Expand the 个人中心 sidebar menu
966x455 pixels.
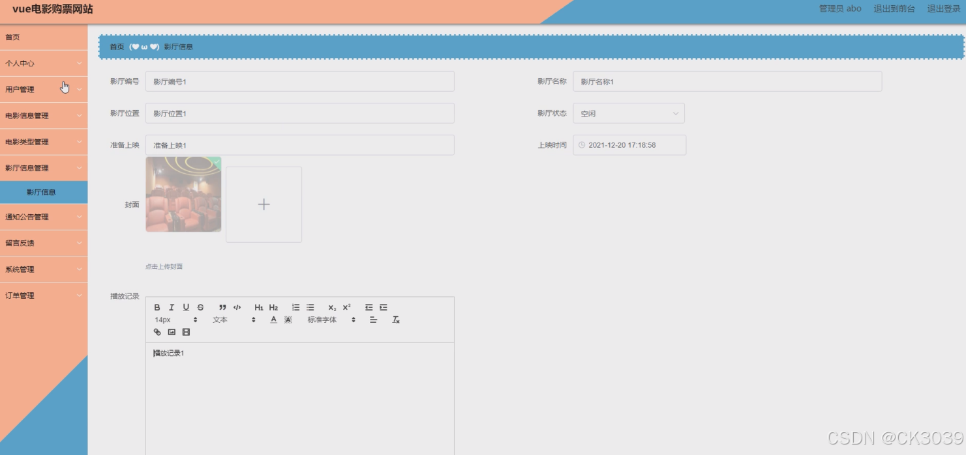pos(44,63)
